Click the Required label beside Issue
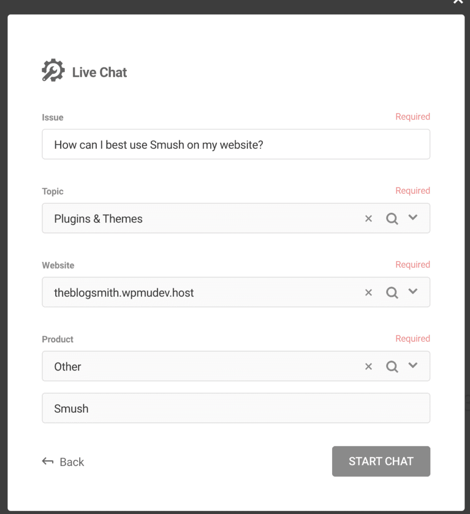Viewport: 470px width, 514px height. [412, 116]
